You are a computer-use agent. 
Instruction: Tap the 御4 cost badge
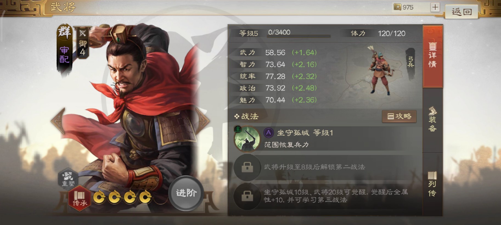tap(83, 43)
